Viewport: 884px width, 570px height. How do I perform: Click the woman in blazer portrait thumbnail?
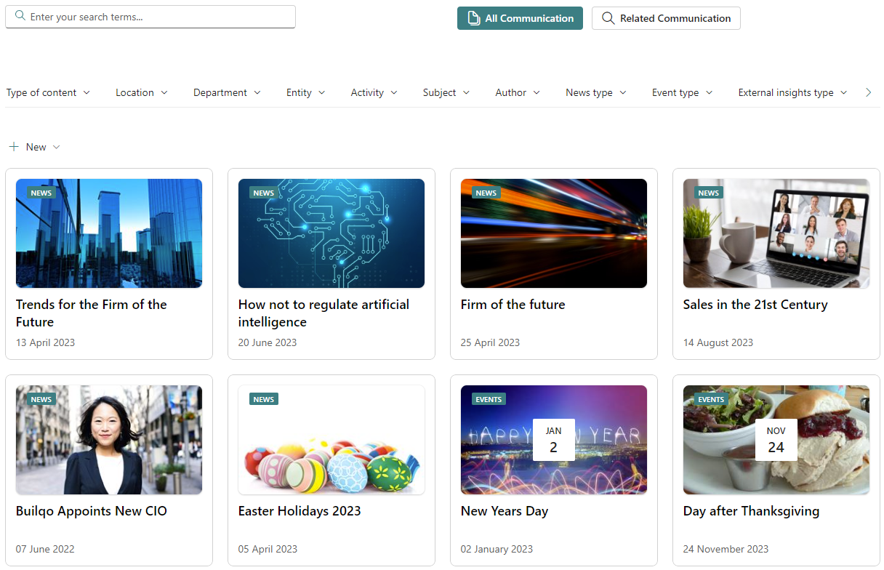[109, 440]
